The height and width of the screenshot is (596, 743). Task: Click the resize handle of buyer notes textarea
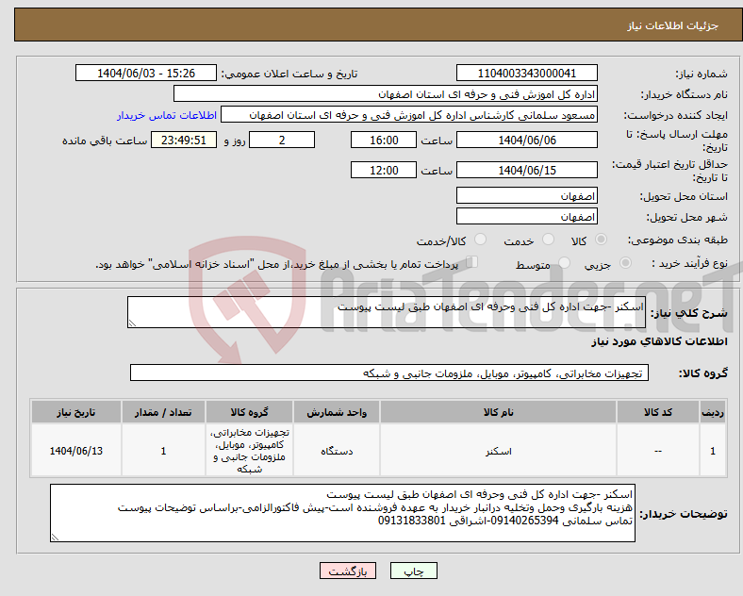[55, 538]
